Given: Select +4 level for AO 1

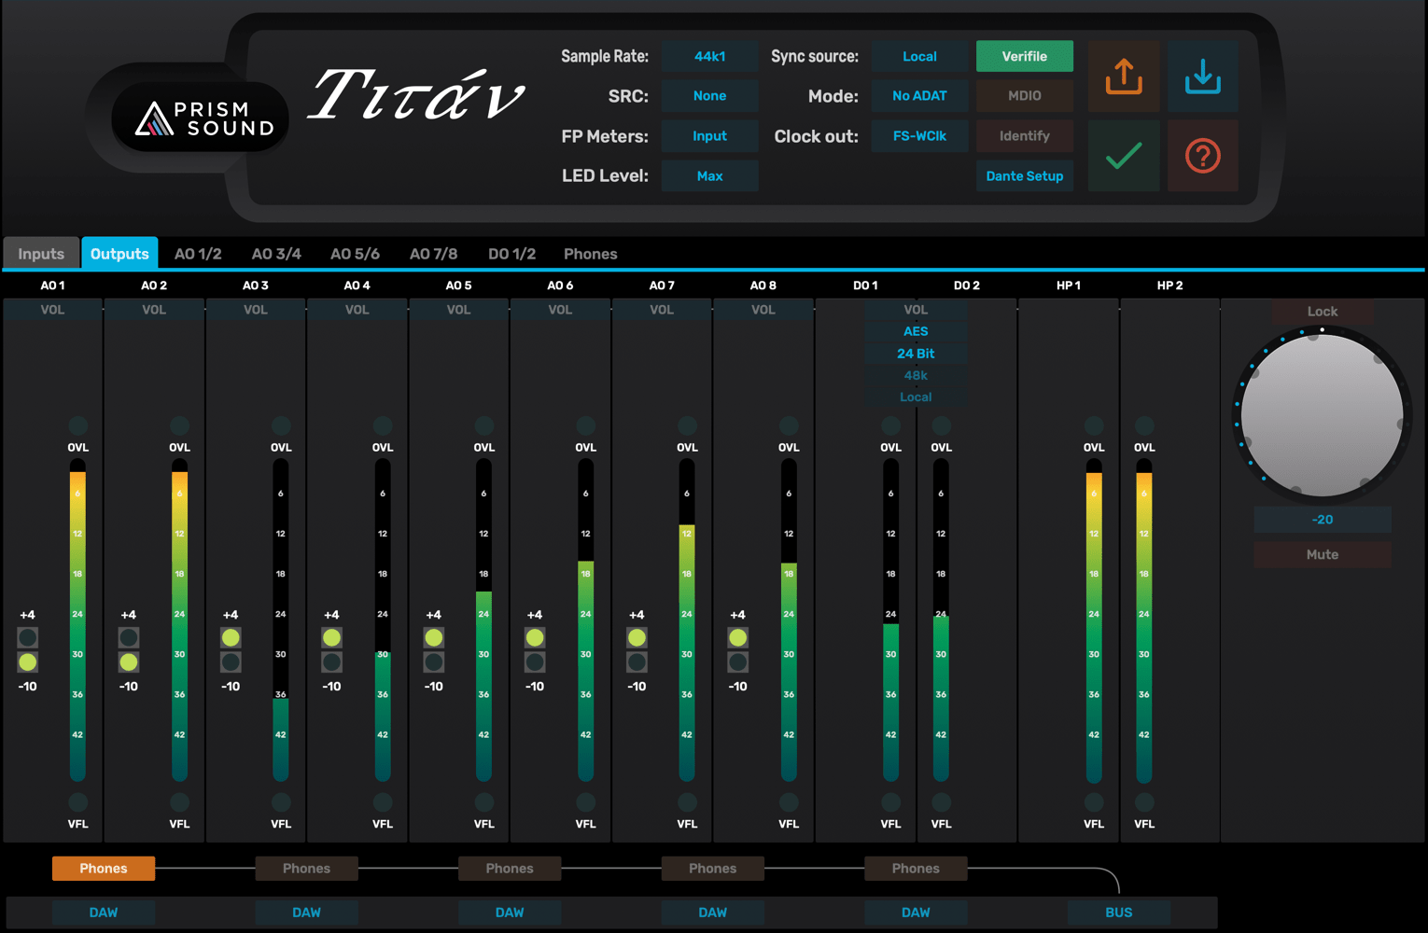Looking at the screenshot, I should click(x=28, y=638).
